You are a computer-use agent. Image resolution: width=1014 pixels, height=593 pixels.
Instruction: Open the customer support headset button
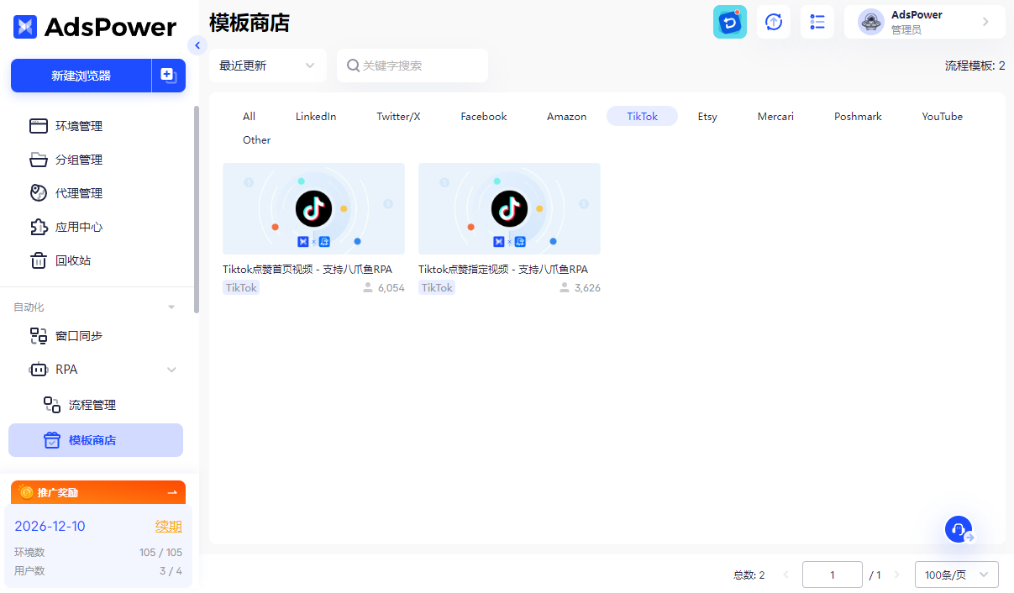tap(959, 529)
